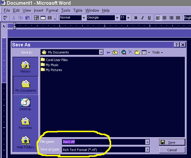
Task: Select the Corel User Files folder
Action: tap(54, 60)
